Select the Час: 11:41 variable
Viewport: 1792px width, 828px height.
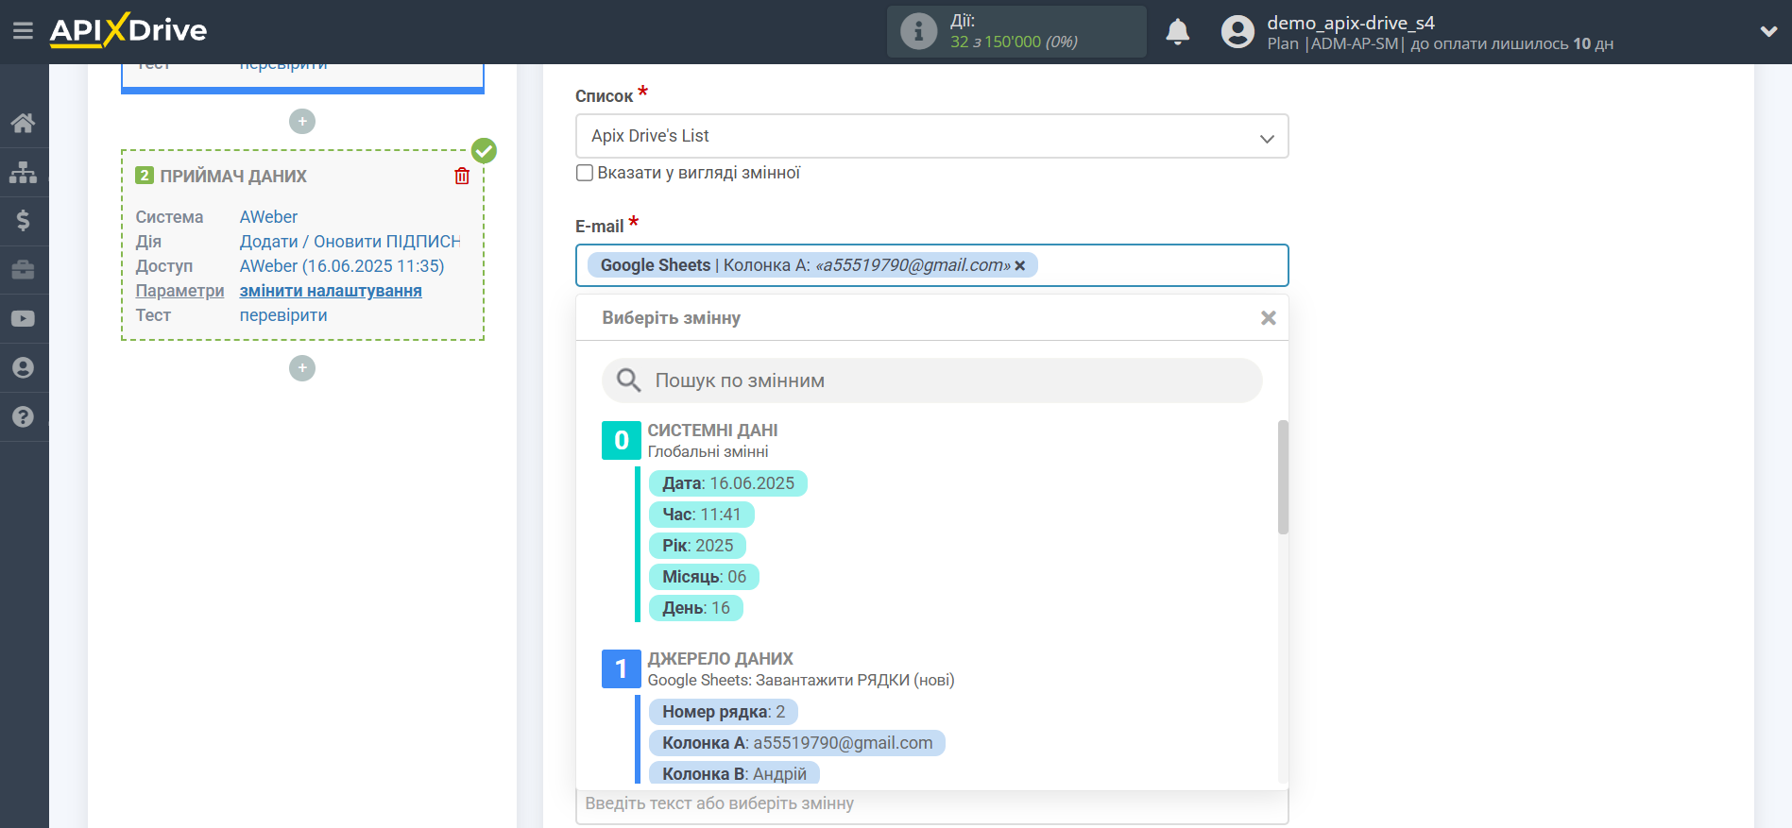click(701, 515)
